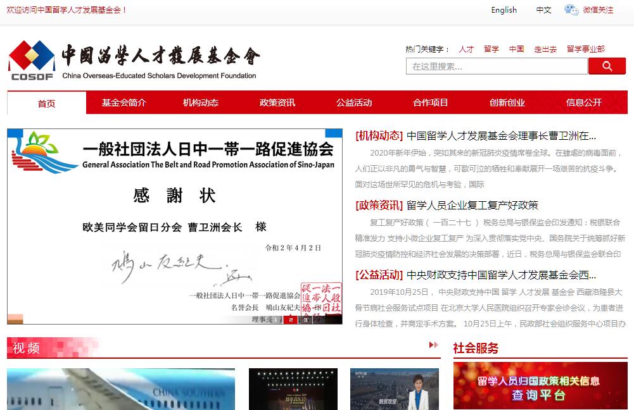The width and height of the screenshot is (634, 410).
Task: Click the red search magnifier button
Action: click(x=607, y=66)
